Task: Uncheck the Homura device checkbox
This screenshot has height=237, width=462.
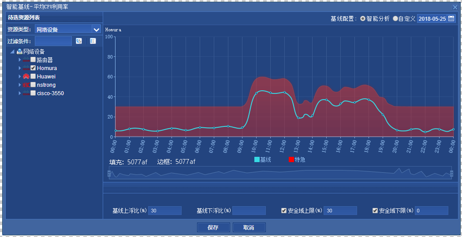Action: pyautogui.click(x=33, y=68)
